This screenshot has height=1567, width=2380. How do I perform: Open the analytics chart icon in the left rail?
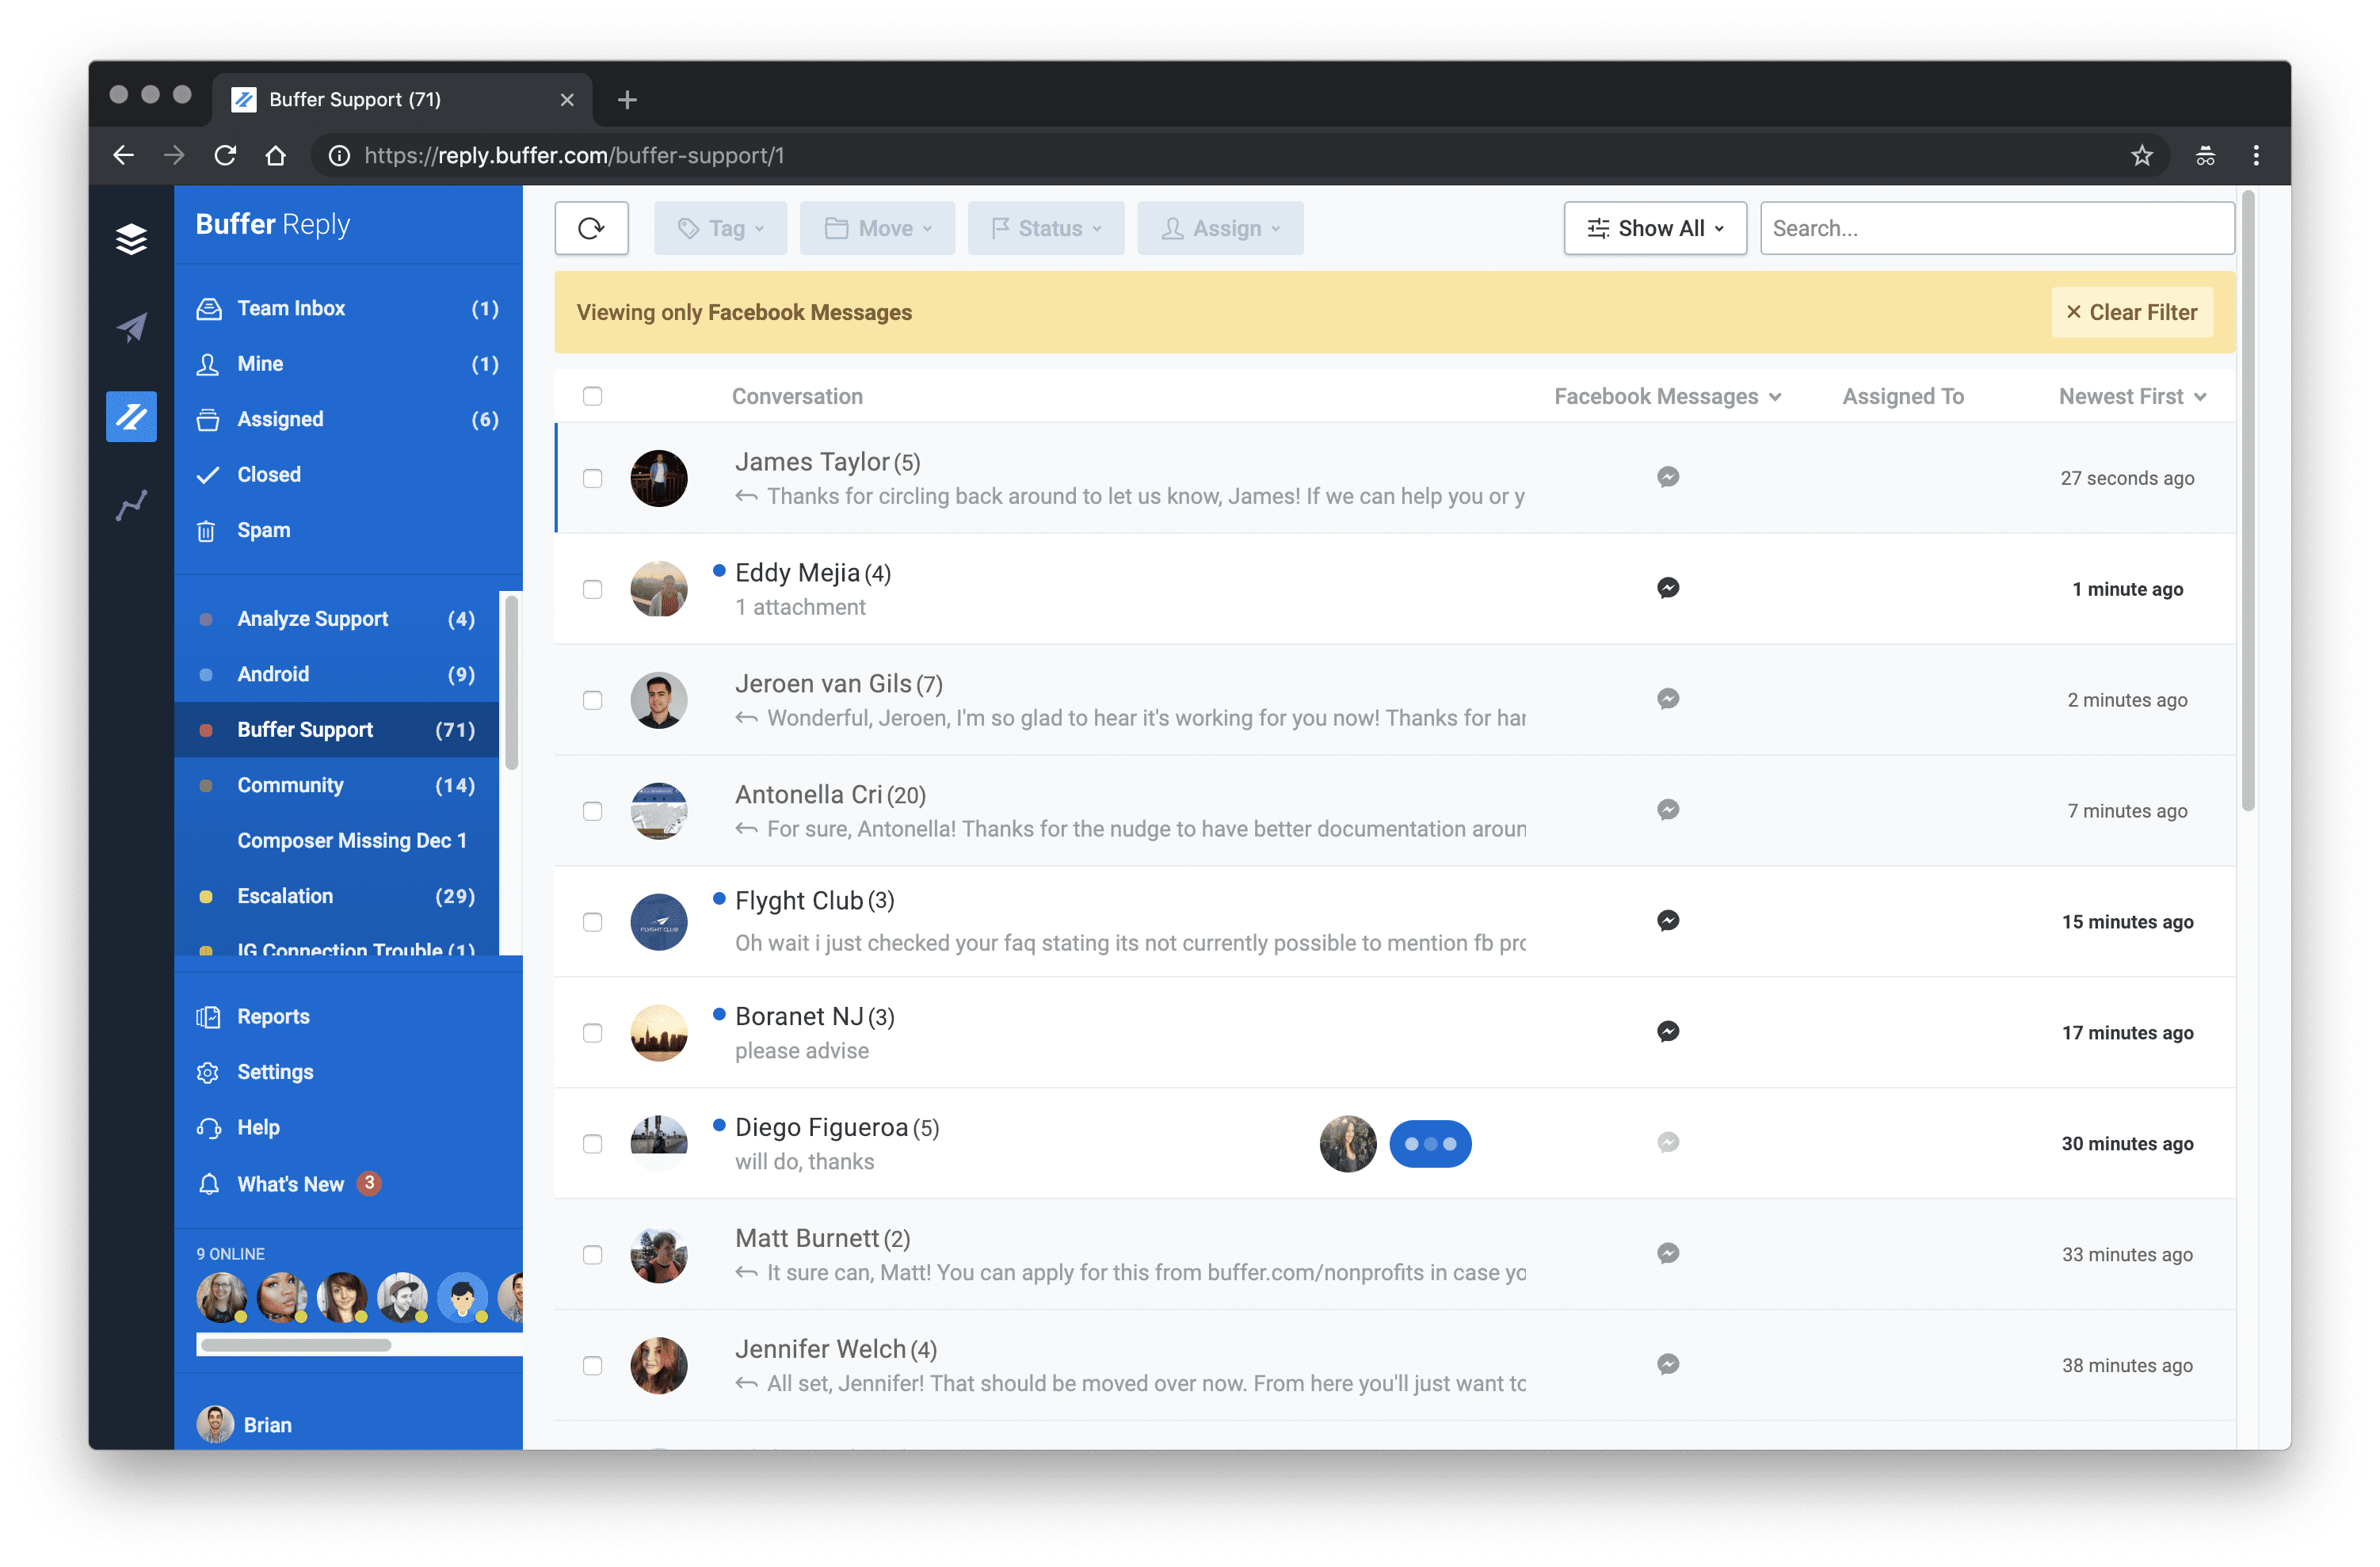point(131,505)
